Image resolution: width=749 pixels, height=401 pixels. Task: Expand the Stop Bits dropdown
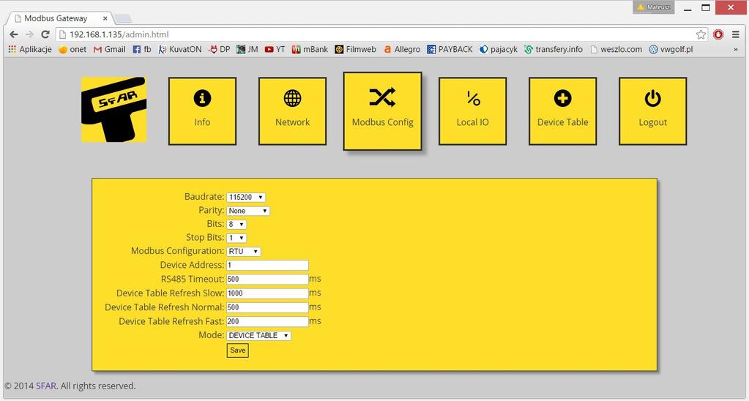coord(236,238)
